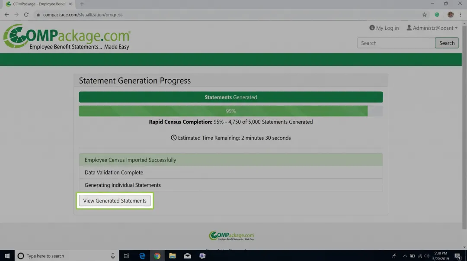This screenshot has height=261, width=467.
Task: Click the footer COMPackage logo
Action: (231, 235)
